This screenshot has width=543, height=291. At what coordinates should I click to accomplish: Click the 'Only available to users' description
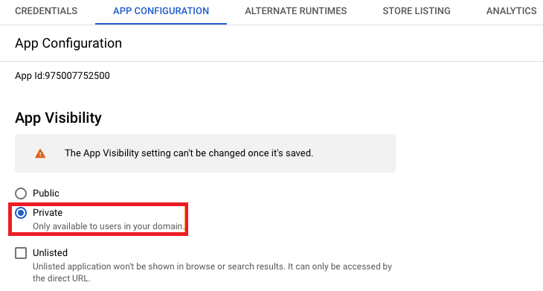109,226
